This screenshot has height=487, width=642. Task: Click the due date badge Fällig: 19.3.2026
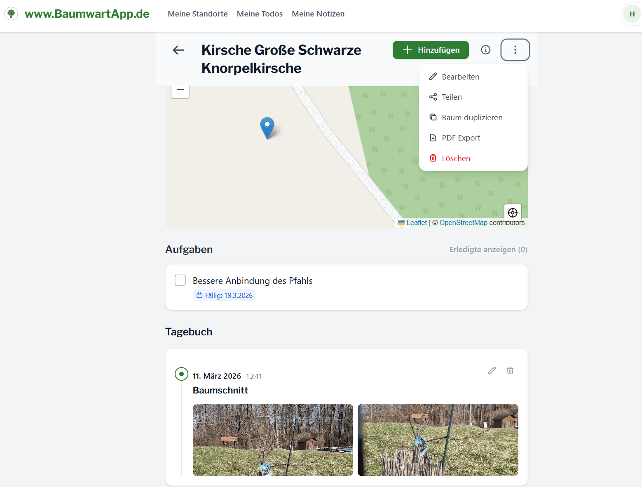coord(225,295)
